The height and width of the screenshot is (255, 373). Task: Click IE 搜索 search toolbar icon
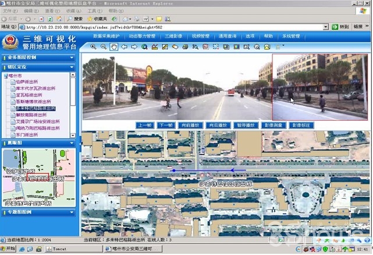tap(77, 19)
